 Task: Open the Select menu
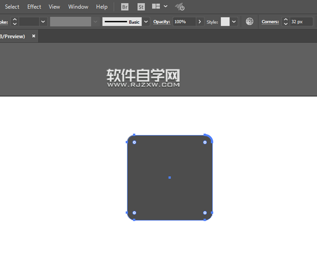(12, 7)
